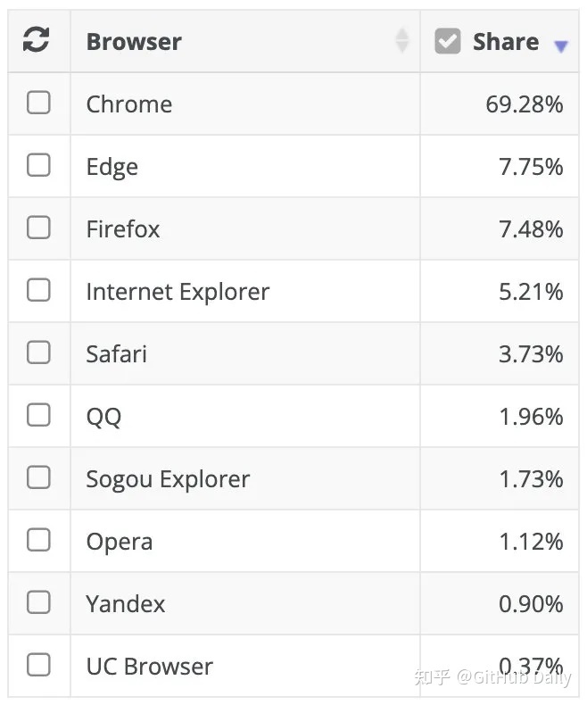Click the Internet Explorer row name

[x=178, y=292]
